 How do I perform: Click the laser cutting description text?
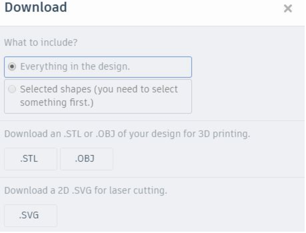pos(85,190)
